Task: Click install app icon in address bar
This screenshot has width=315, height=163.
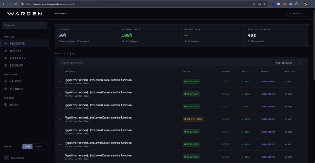Action: [259, 4]
